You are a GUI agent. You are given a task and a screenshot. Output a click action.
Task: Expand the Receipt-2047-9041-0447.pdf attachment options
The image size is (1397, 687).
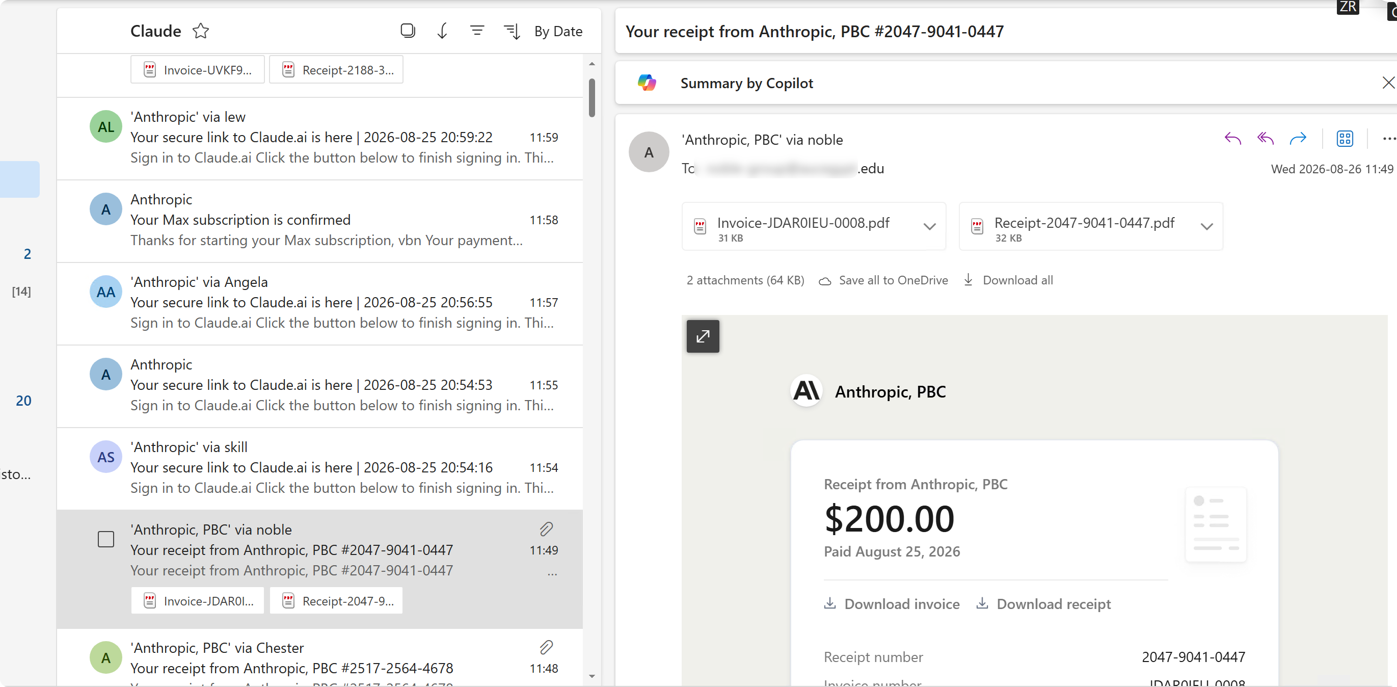[x=1206, y=226]
